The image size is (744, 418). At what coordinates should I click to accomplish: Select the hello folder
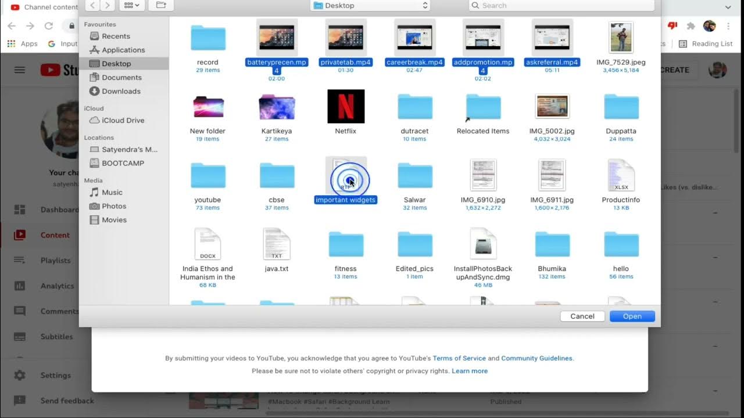[621, 244]
